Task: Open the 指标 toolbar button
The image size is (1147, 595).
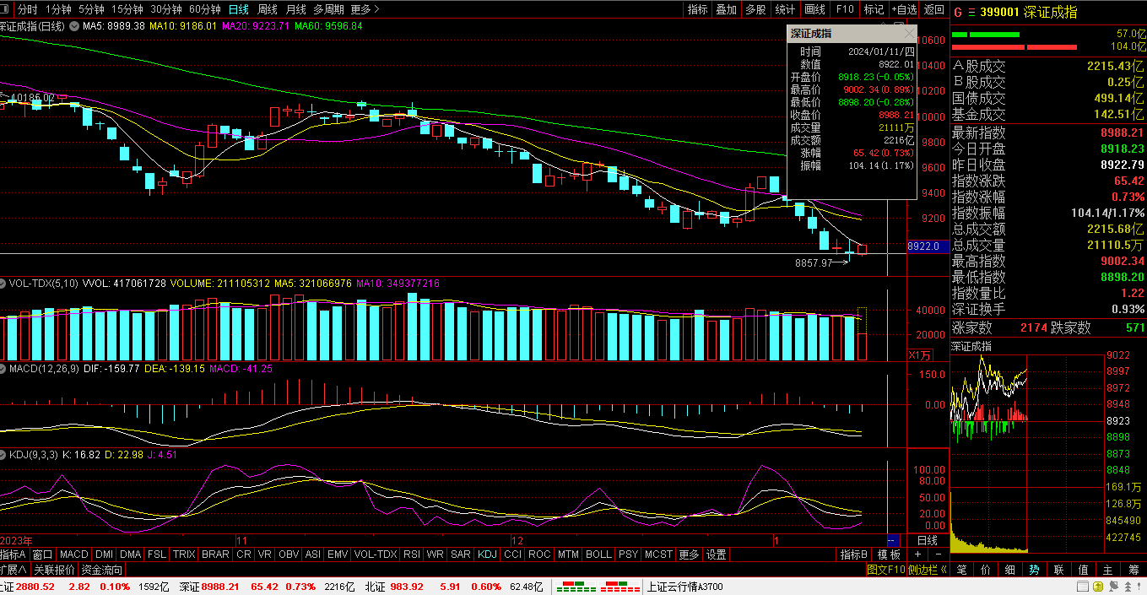Action: [x=698, y=9]
